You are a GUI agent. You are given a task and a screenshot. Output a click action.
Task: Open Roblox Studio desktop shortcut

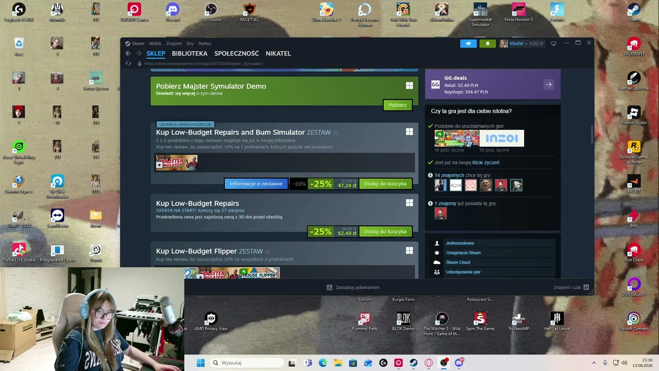[x=634, y=115]
